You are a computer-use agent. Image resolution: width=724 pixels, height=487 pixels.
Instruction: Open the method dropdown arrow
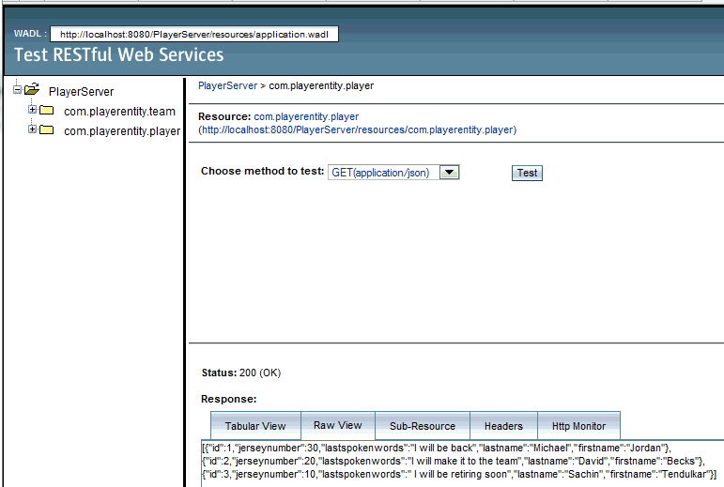point(449,173)
